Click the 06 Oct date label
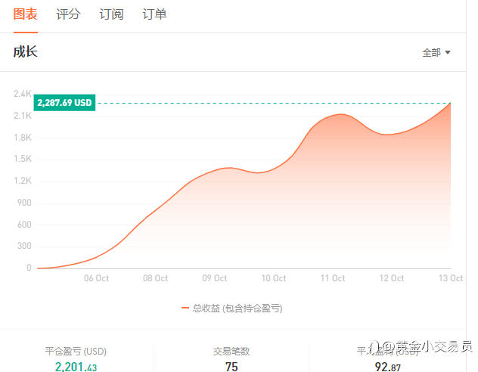478x372 pixels. point(96,278)
